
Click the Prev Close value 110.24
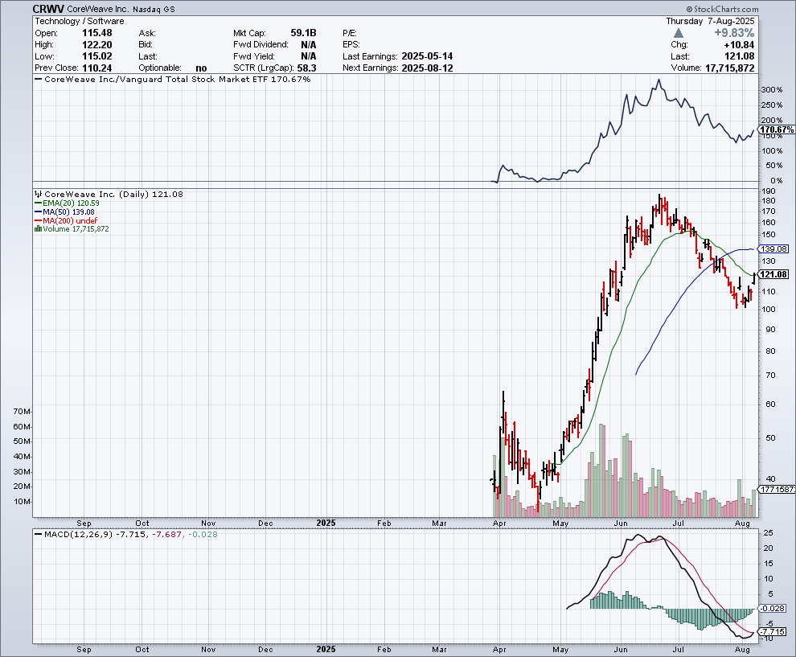pyautogui.click(x=97, y=68)
